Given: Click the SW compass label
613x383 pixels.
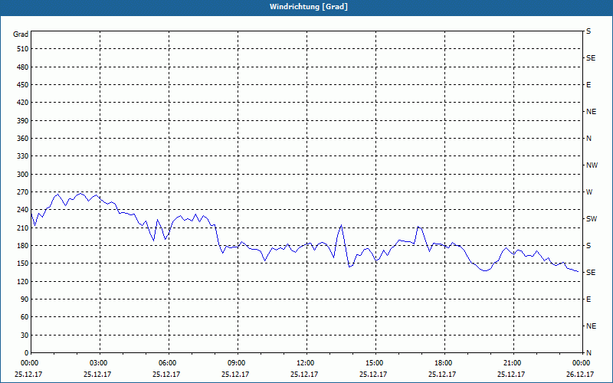Looking at the screenshot, I should (x=592, y=219).
